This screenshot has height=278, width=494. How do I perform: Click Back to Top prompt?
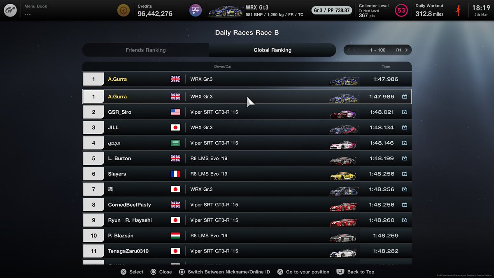pyautogui.click(x=356, y=272)
